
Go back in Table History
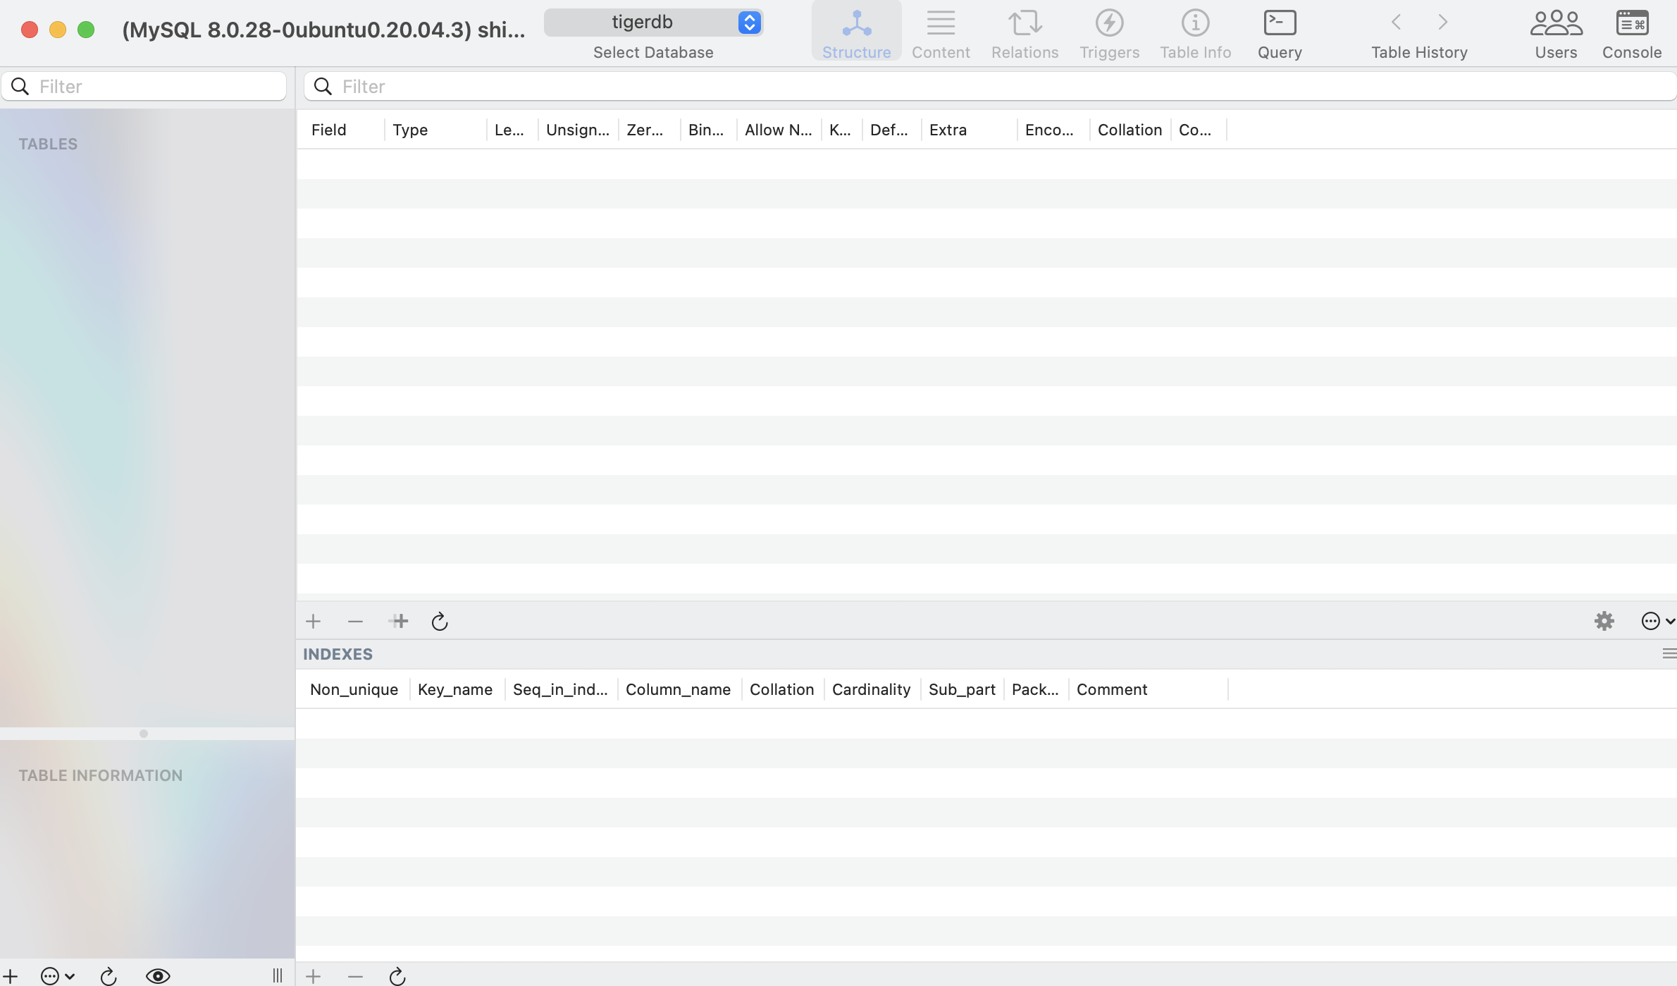[x=1396, y=23]
